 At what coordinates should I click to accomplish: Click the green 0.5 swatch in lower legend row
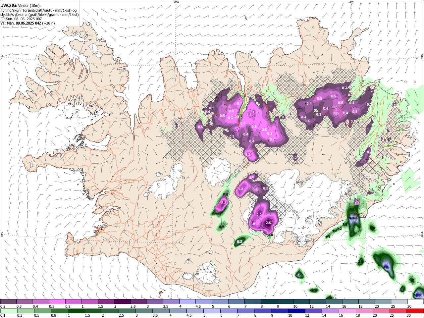click(x=43, y=311)
